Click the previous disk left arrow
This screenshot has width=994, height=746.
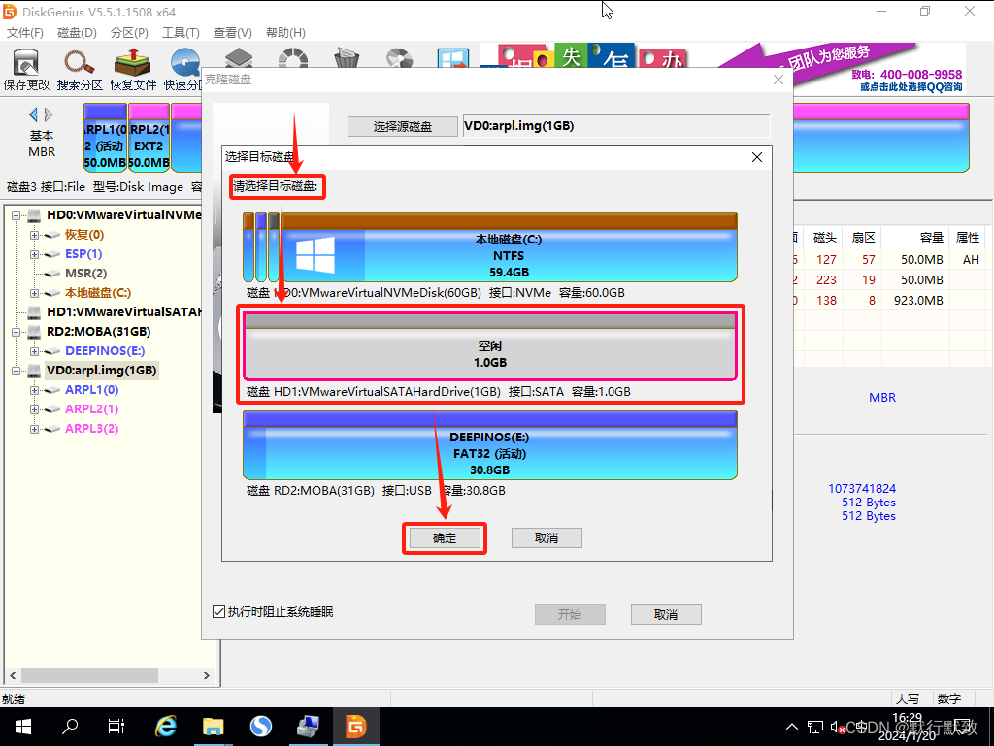[x=34, y=114]
